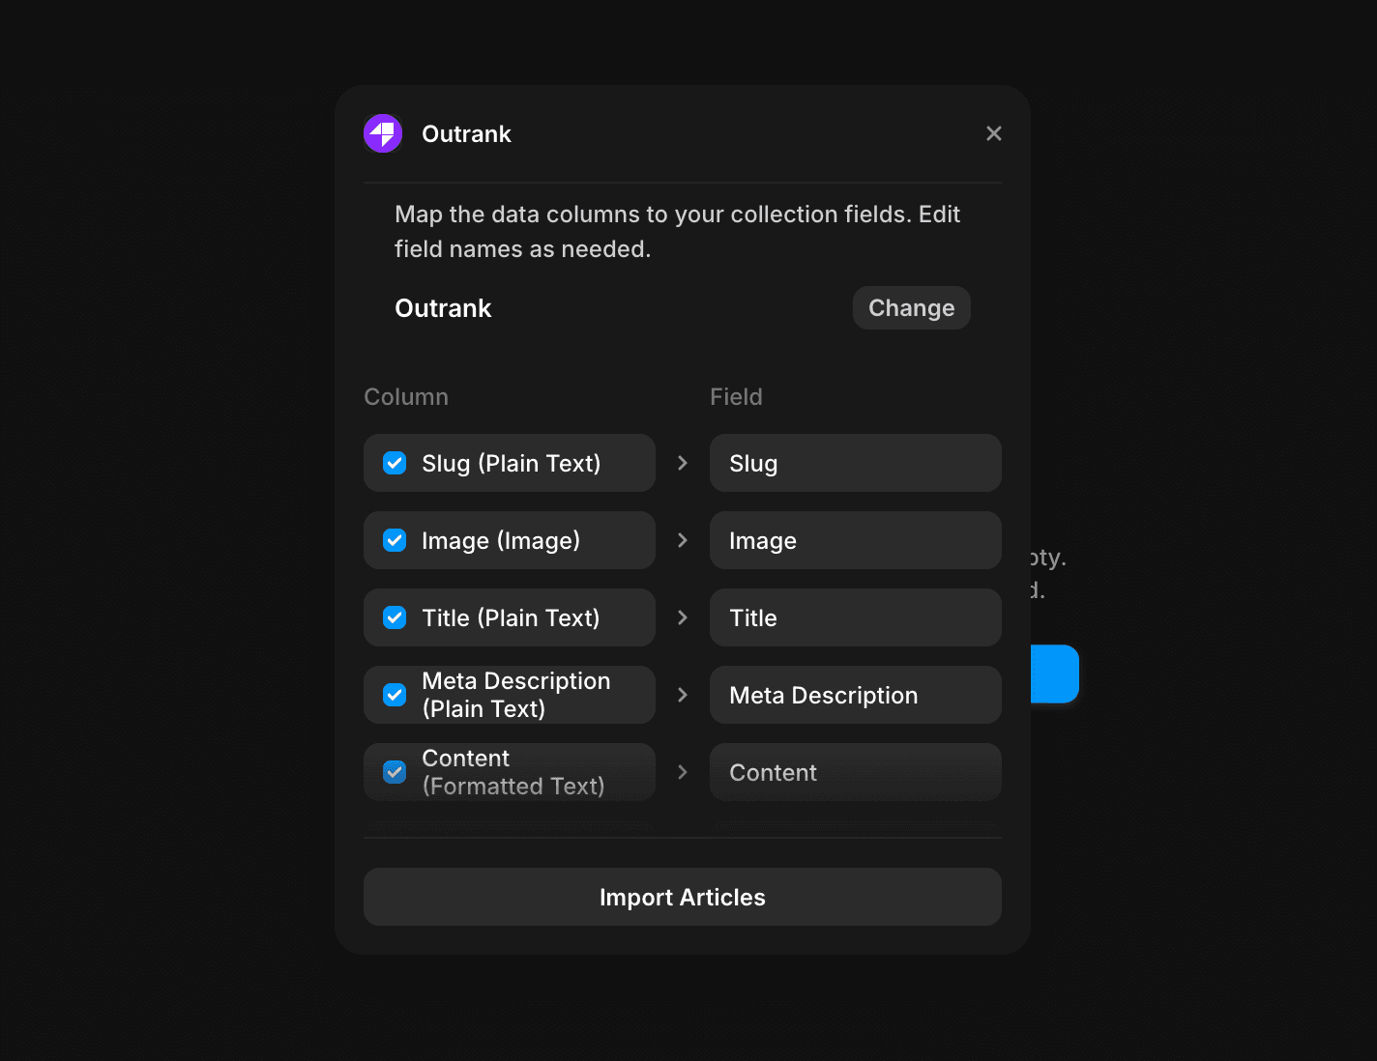Screen dimensions: 1377x1061
Task: Uncheck Meta Description (Plain Text) checkbox
Action: pos(395,695)
